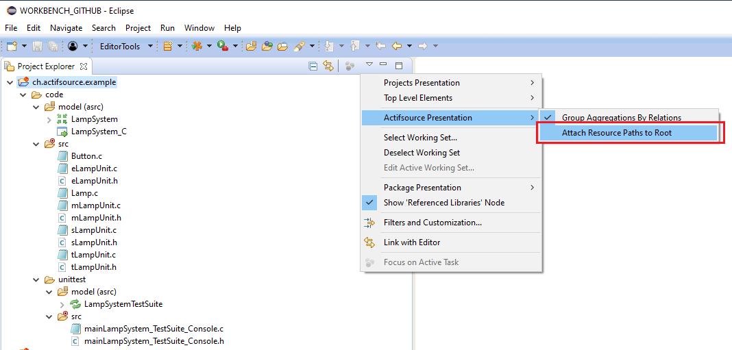This screenshot has height=350, width=732.
Task: Click the Run green play toolbar icon
Action: [222, 47]
